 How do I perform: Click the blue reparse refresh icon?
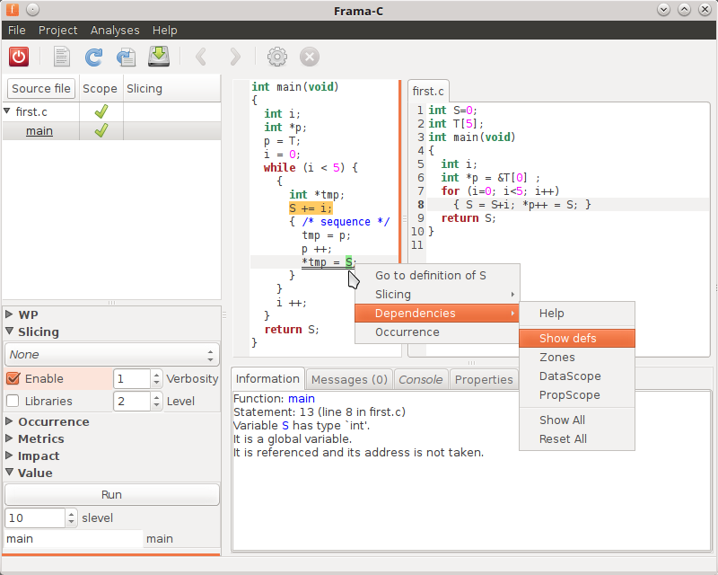pos(94,57)
